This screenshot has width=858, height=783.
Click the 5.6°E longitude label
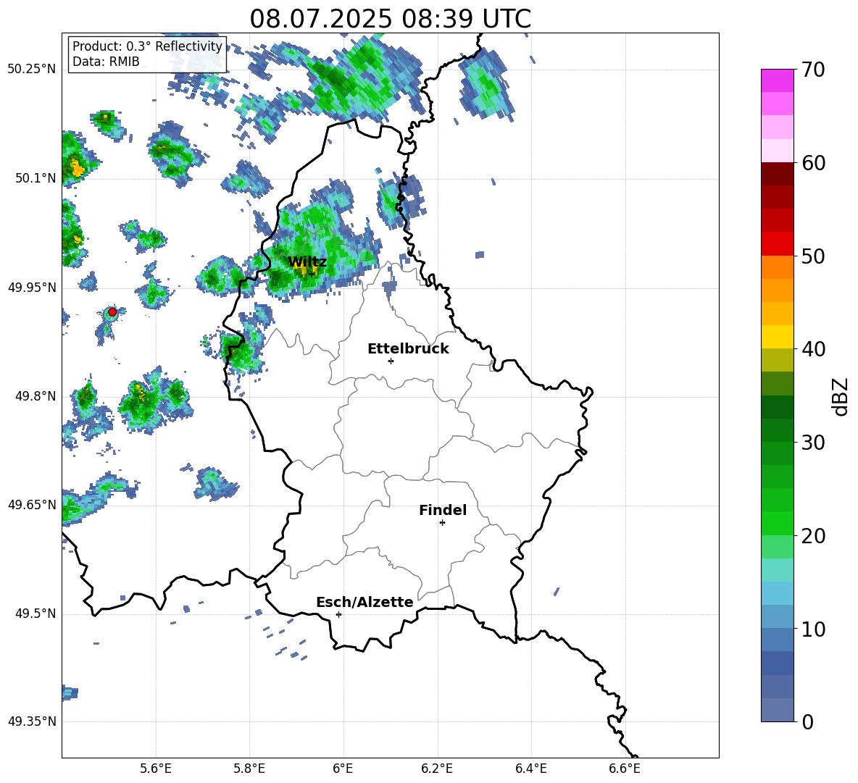click(156, 769)
